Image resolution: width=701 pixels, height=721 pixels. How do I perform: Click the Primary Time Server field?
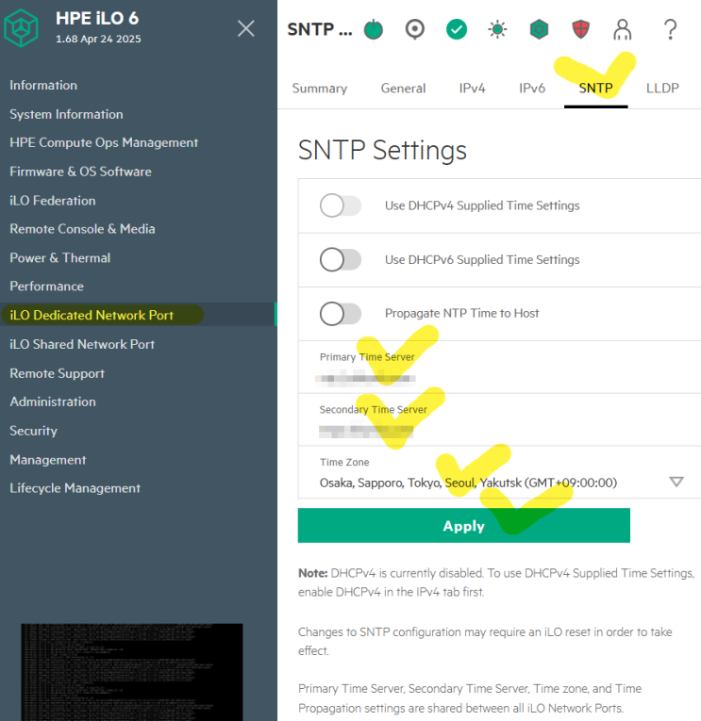(499, 368)
